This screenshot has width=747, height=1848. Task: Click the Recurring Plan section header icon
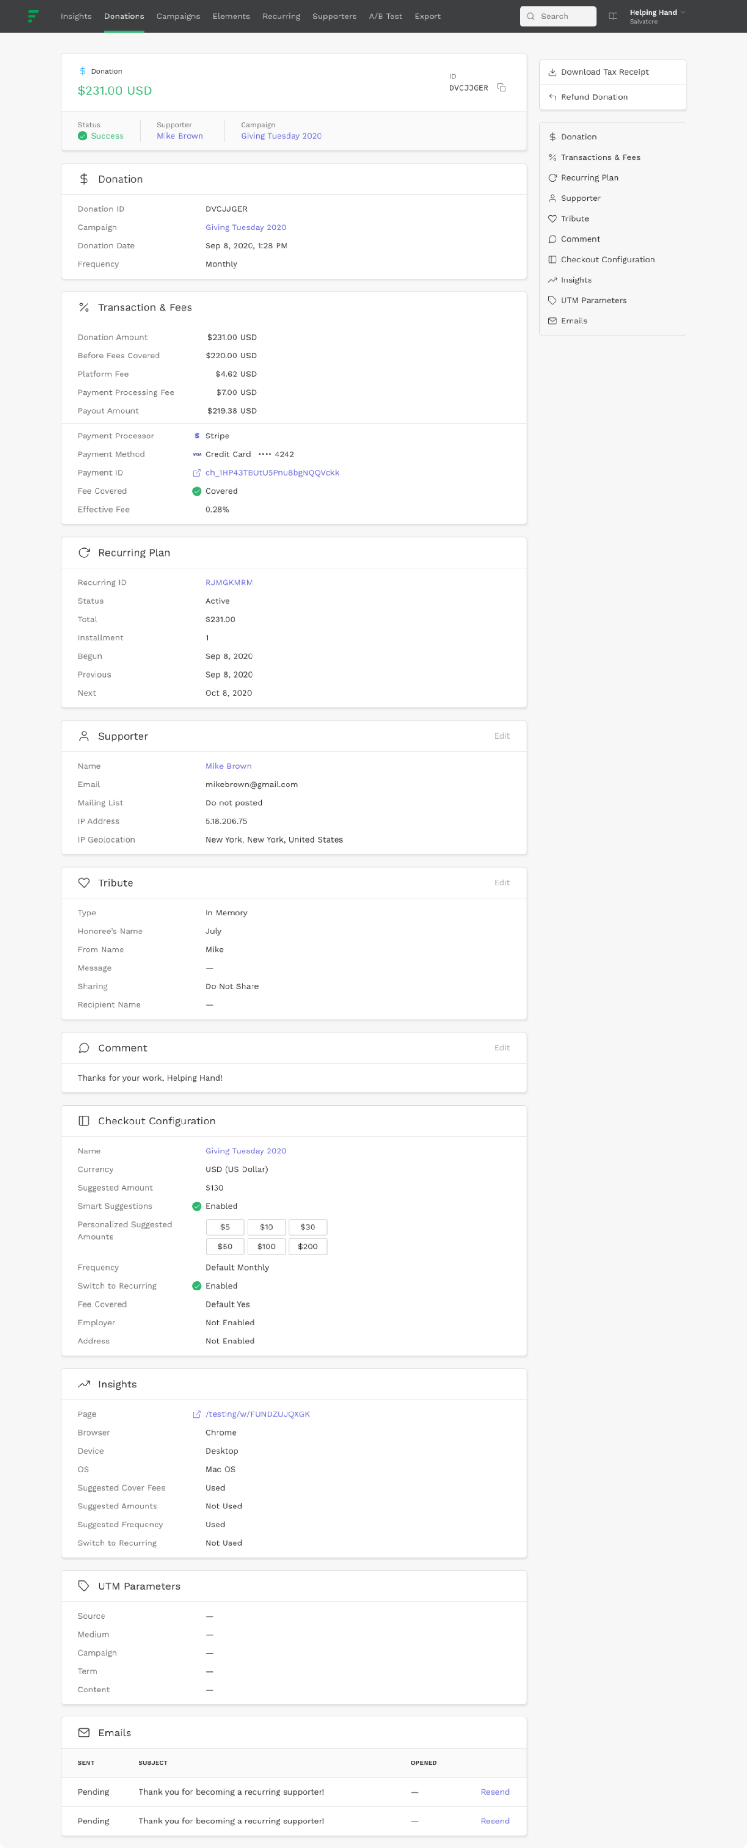[84, 552]
